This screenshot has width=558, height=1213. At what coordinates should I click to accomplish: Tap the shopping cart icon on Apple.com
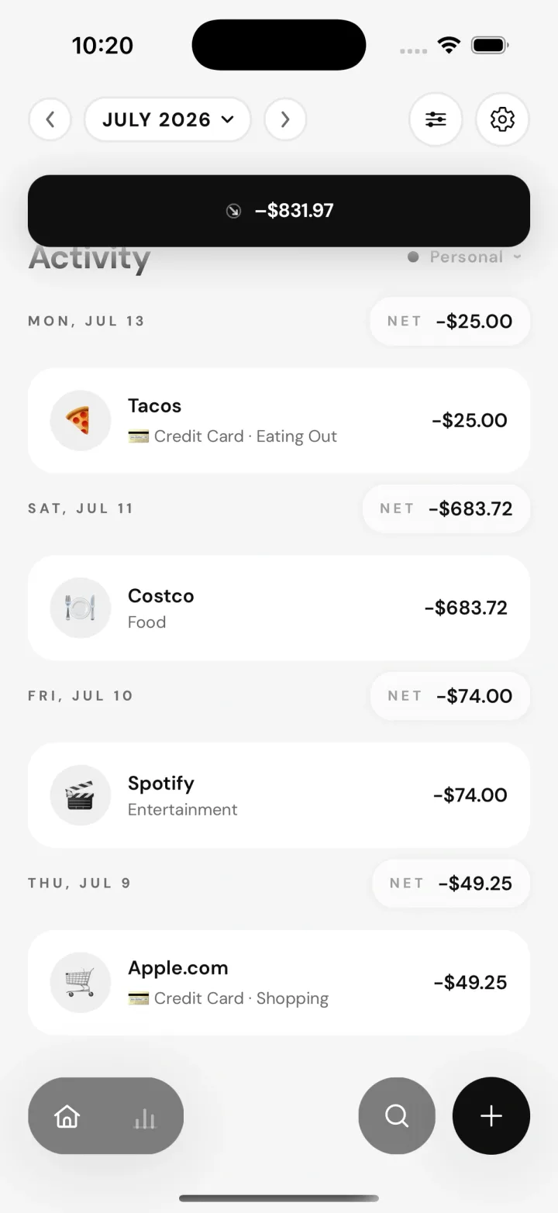pos(81,982)
